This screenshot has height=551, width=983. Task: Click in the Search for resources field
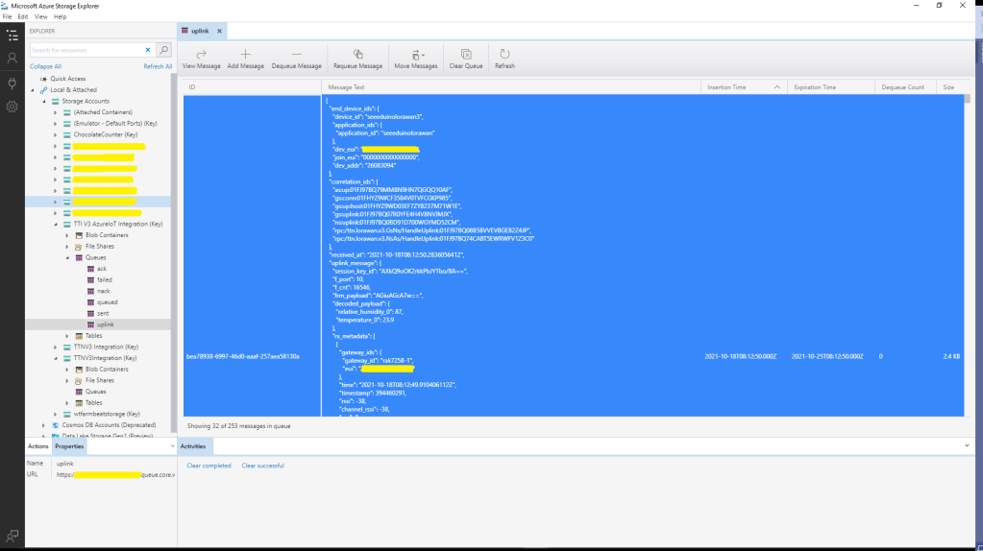click(85, 50)
